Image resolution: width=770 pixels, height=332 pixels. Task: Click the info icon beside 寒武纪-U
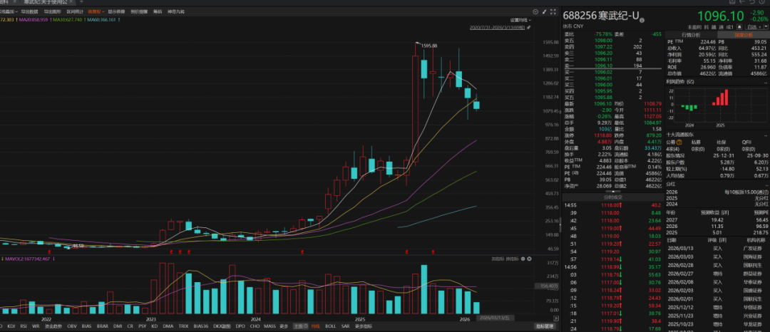coord(642,20)
